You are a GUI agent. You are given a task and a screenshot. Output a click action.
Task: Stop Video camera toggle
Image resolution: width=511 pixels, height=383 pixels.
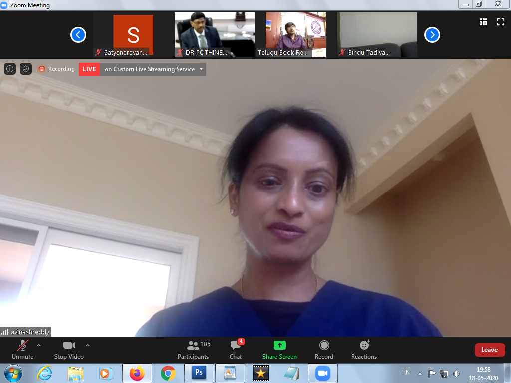point(69,350)
